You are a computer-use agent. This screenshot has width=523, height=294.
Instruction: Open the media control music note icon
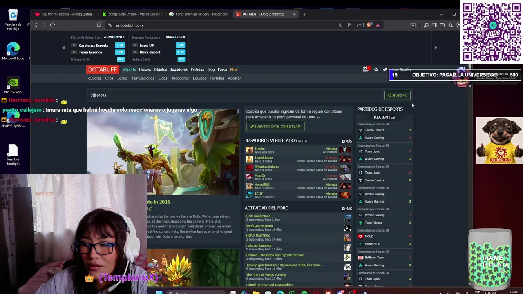pyautogui.click(x=426, y=25)
